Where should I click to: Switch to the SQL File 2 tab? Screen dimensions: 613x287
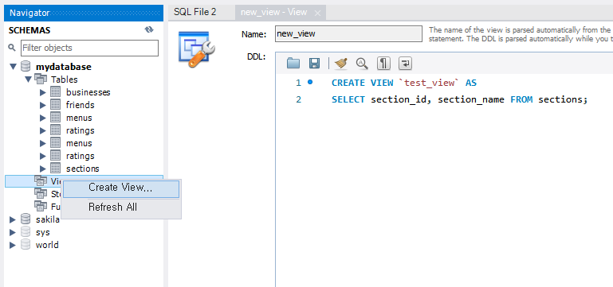coord(195,12)
